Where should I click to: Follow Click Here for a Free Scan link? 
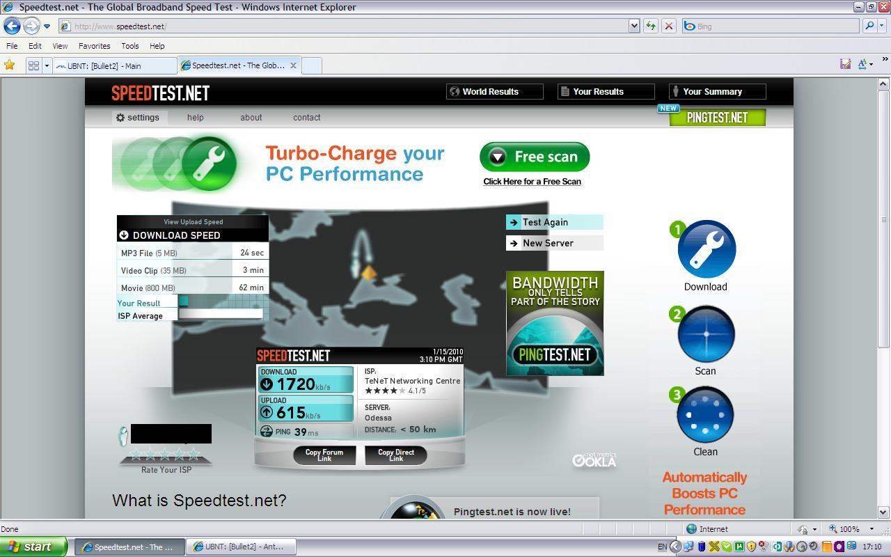[533, 182]
